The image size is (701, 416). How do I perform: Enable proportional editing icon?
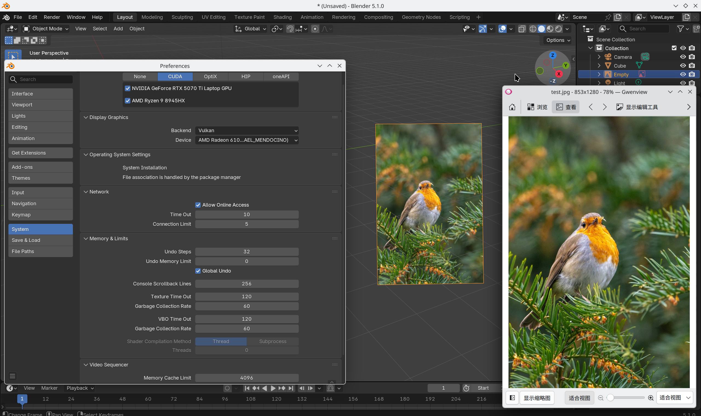315,29
